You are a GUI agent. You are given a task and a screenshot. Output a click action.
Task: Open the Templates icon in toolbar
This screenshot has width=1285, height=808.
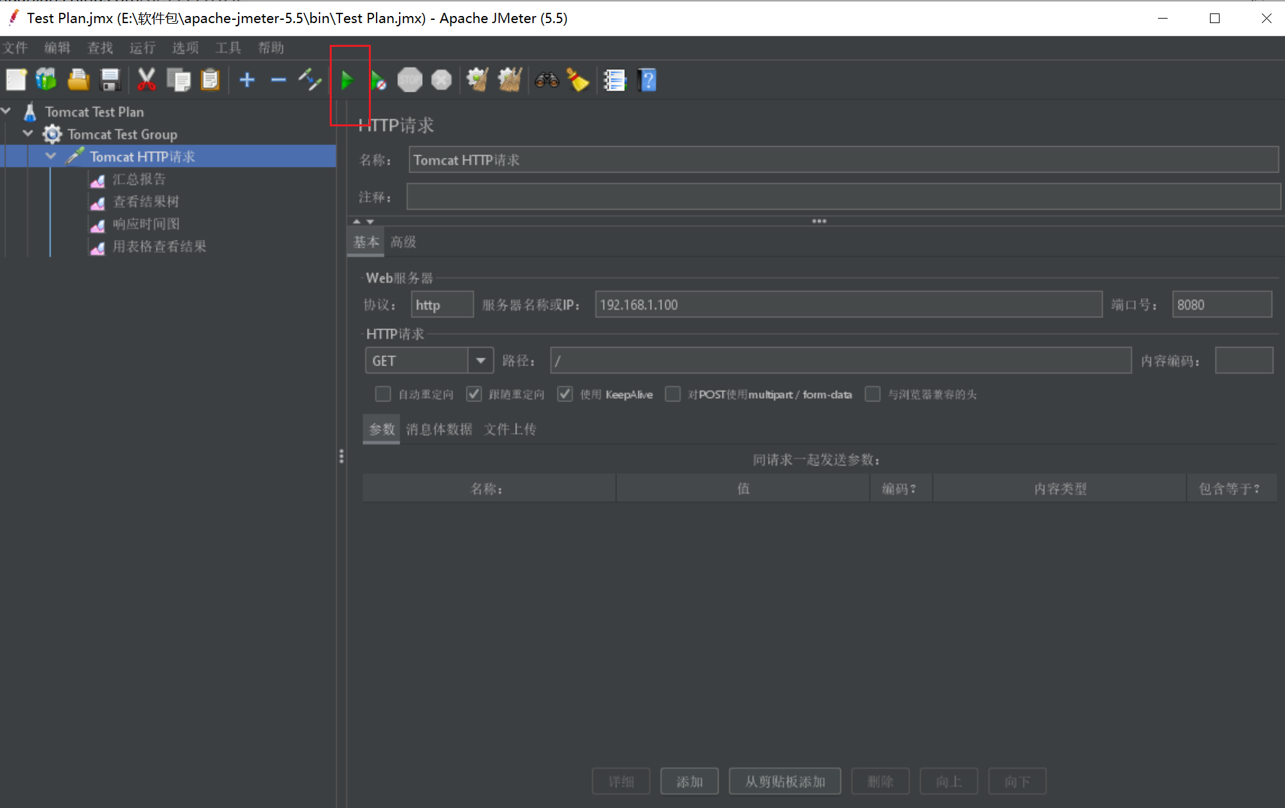[46, 80]
